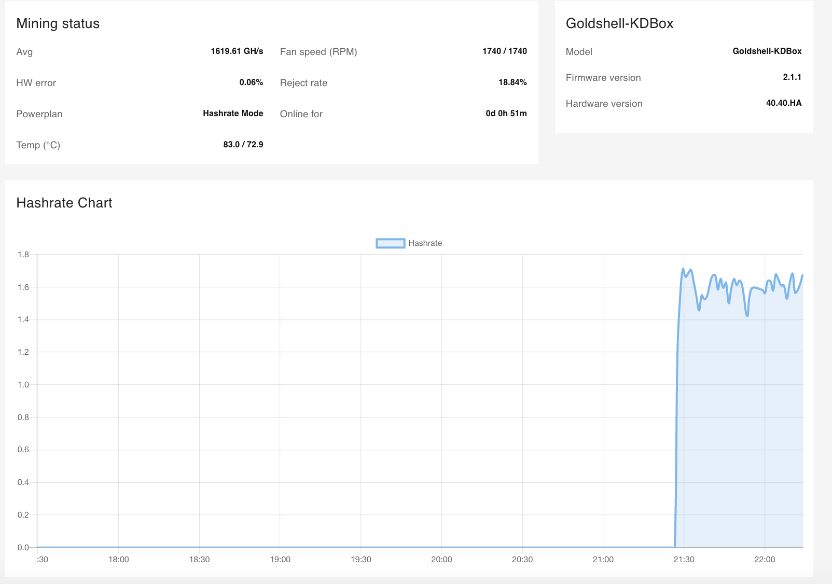The image size is (832, 584).
Task: Click the 0.6 y-axis label
Action: [x=23, y=450]
